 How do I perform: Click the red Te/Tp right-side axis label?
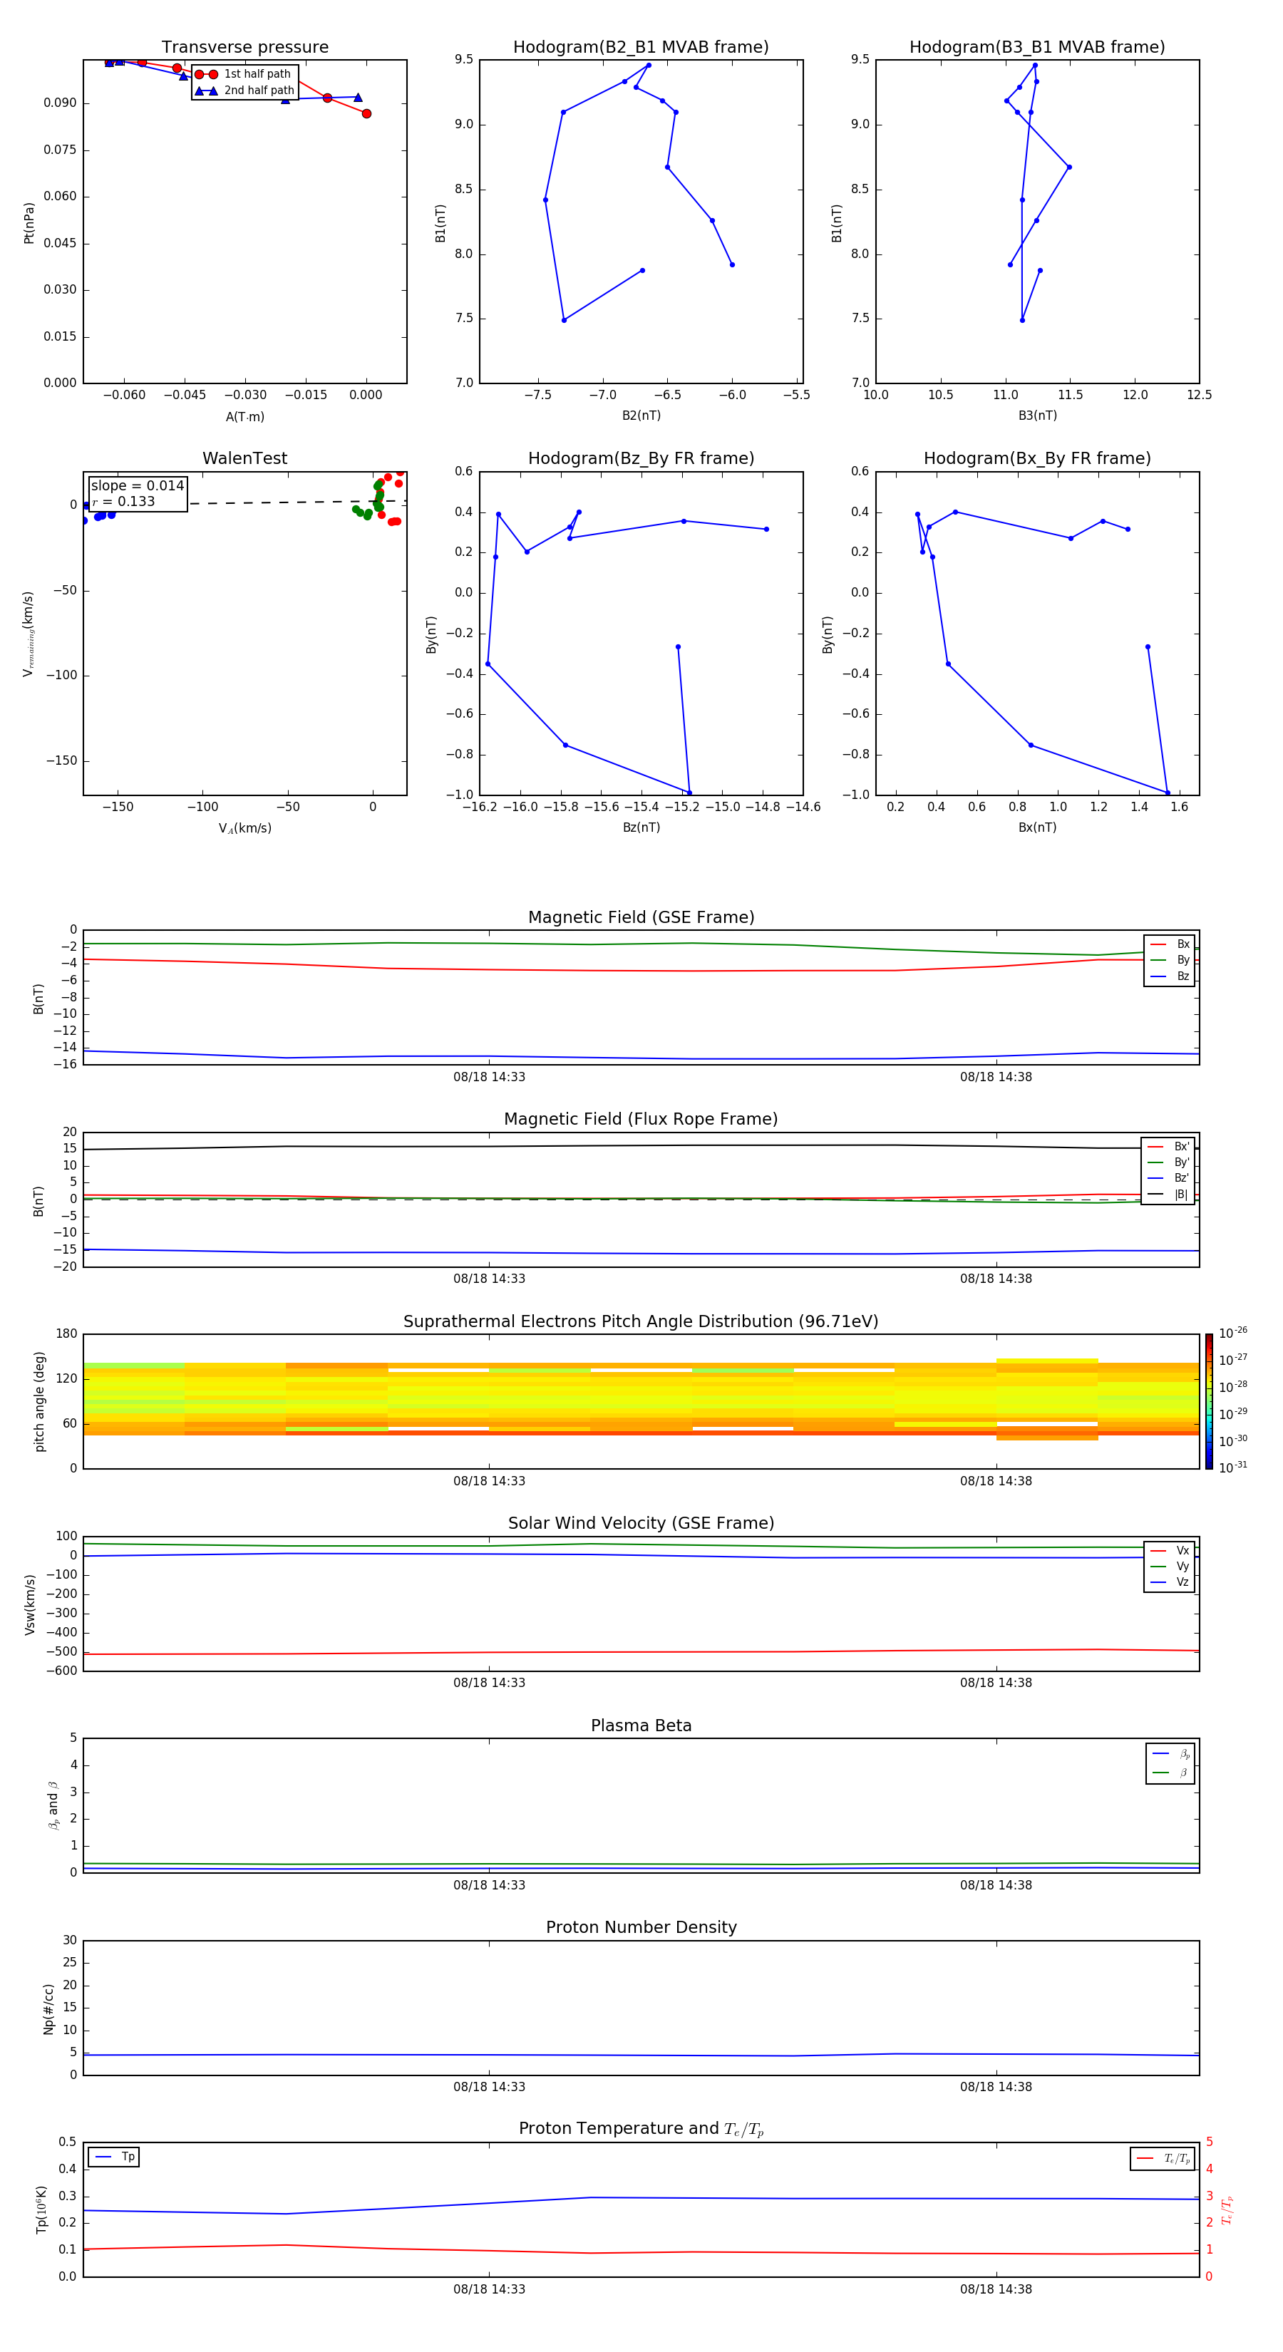tap(1227, 2209)
